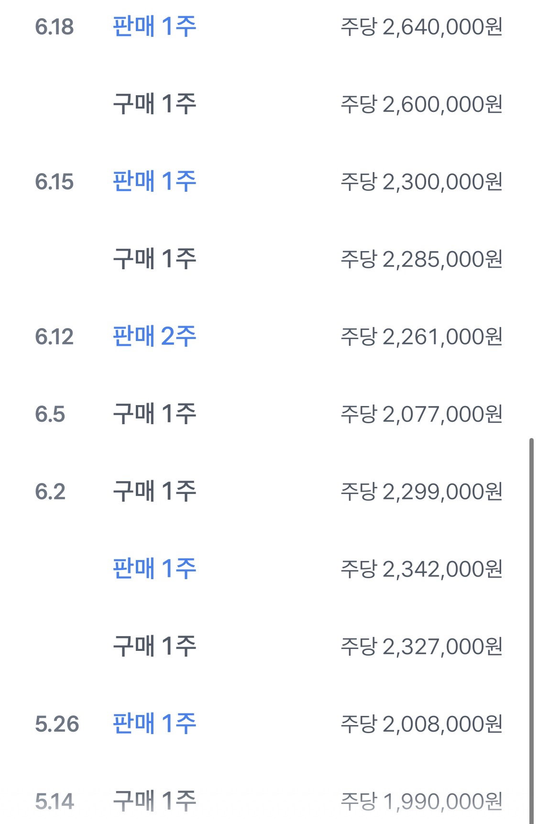
Task: Select the 주당 2,077,000원 amount
Action: [421, 414]
